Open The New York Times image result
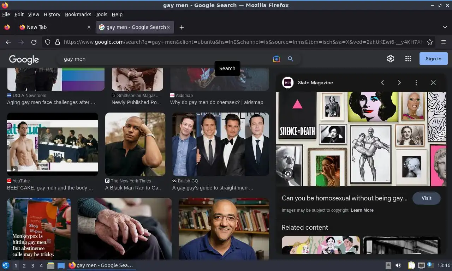This screenshot has height=271, width=452. click(135, 144)
